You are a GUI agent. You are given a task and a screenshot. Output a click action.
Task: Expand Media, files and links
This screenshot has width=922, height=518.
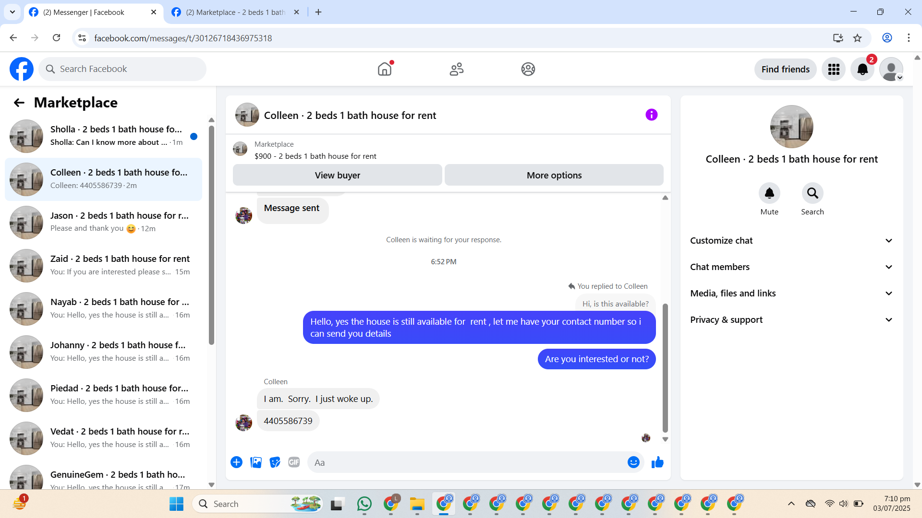[x=791, y=294]
